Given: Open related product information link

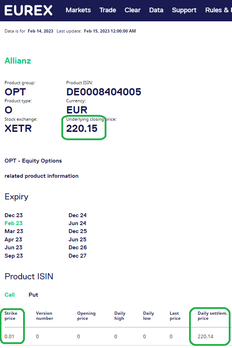Looking at the screenshot, I should pyautogui.click(x=41, y=176).
